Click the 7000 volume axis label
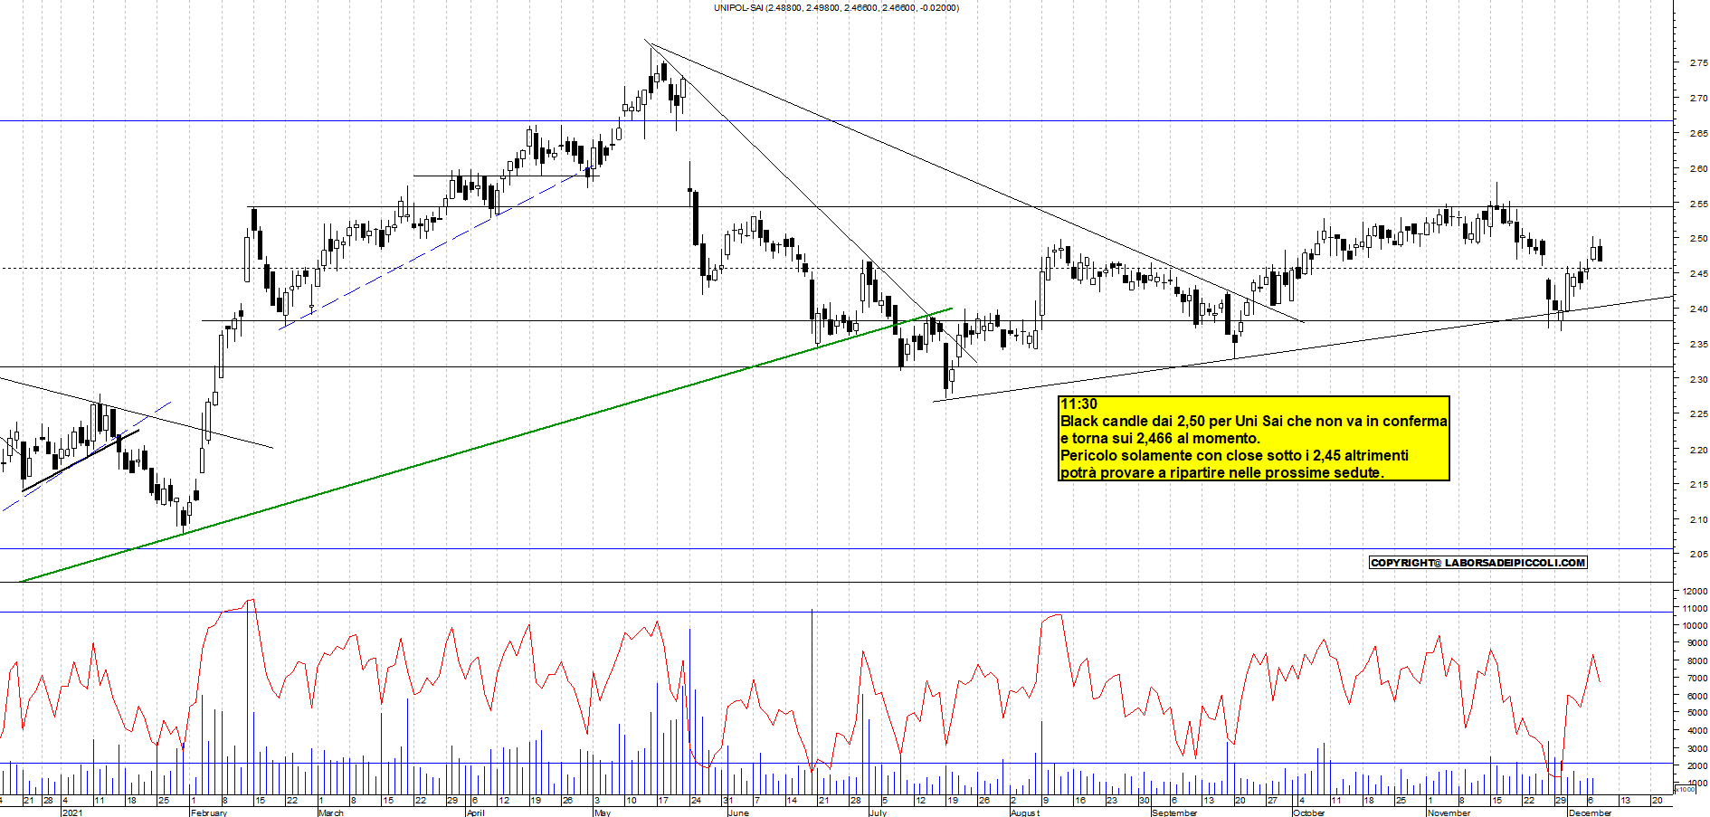The height and width of the screenshot is (817, 1710). coord(1697,679)
